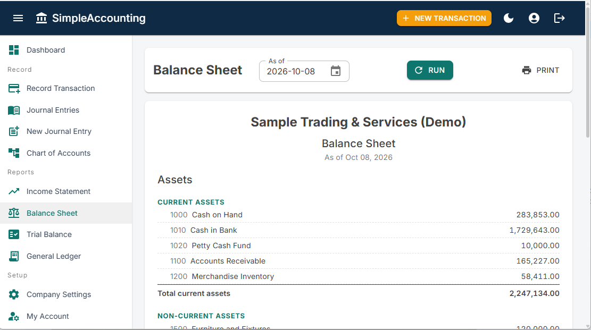Open Company Settings page
The image size is (591, 330).
pyautogui.click(x=66, y=294)
